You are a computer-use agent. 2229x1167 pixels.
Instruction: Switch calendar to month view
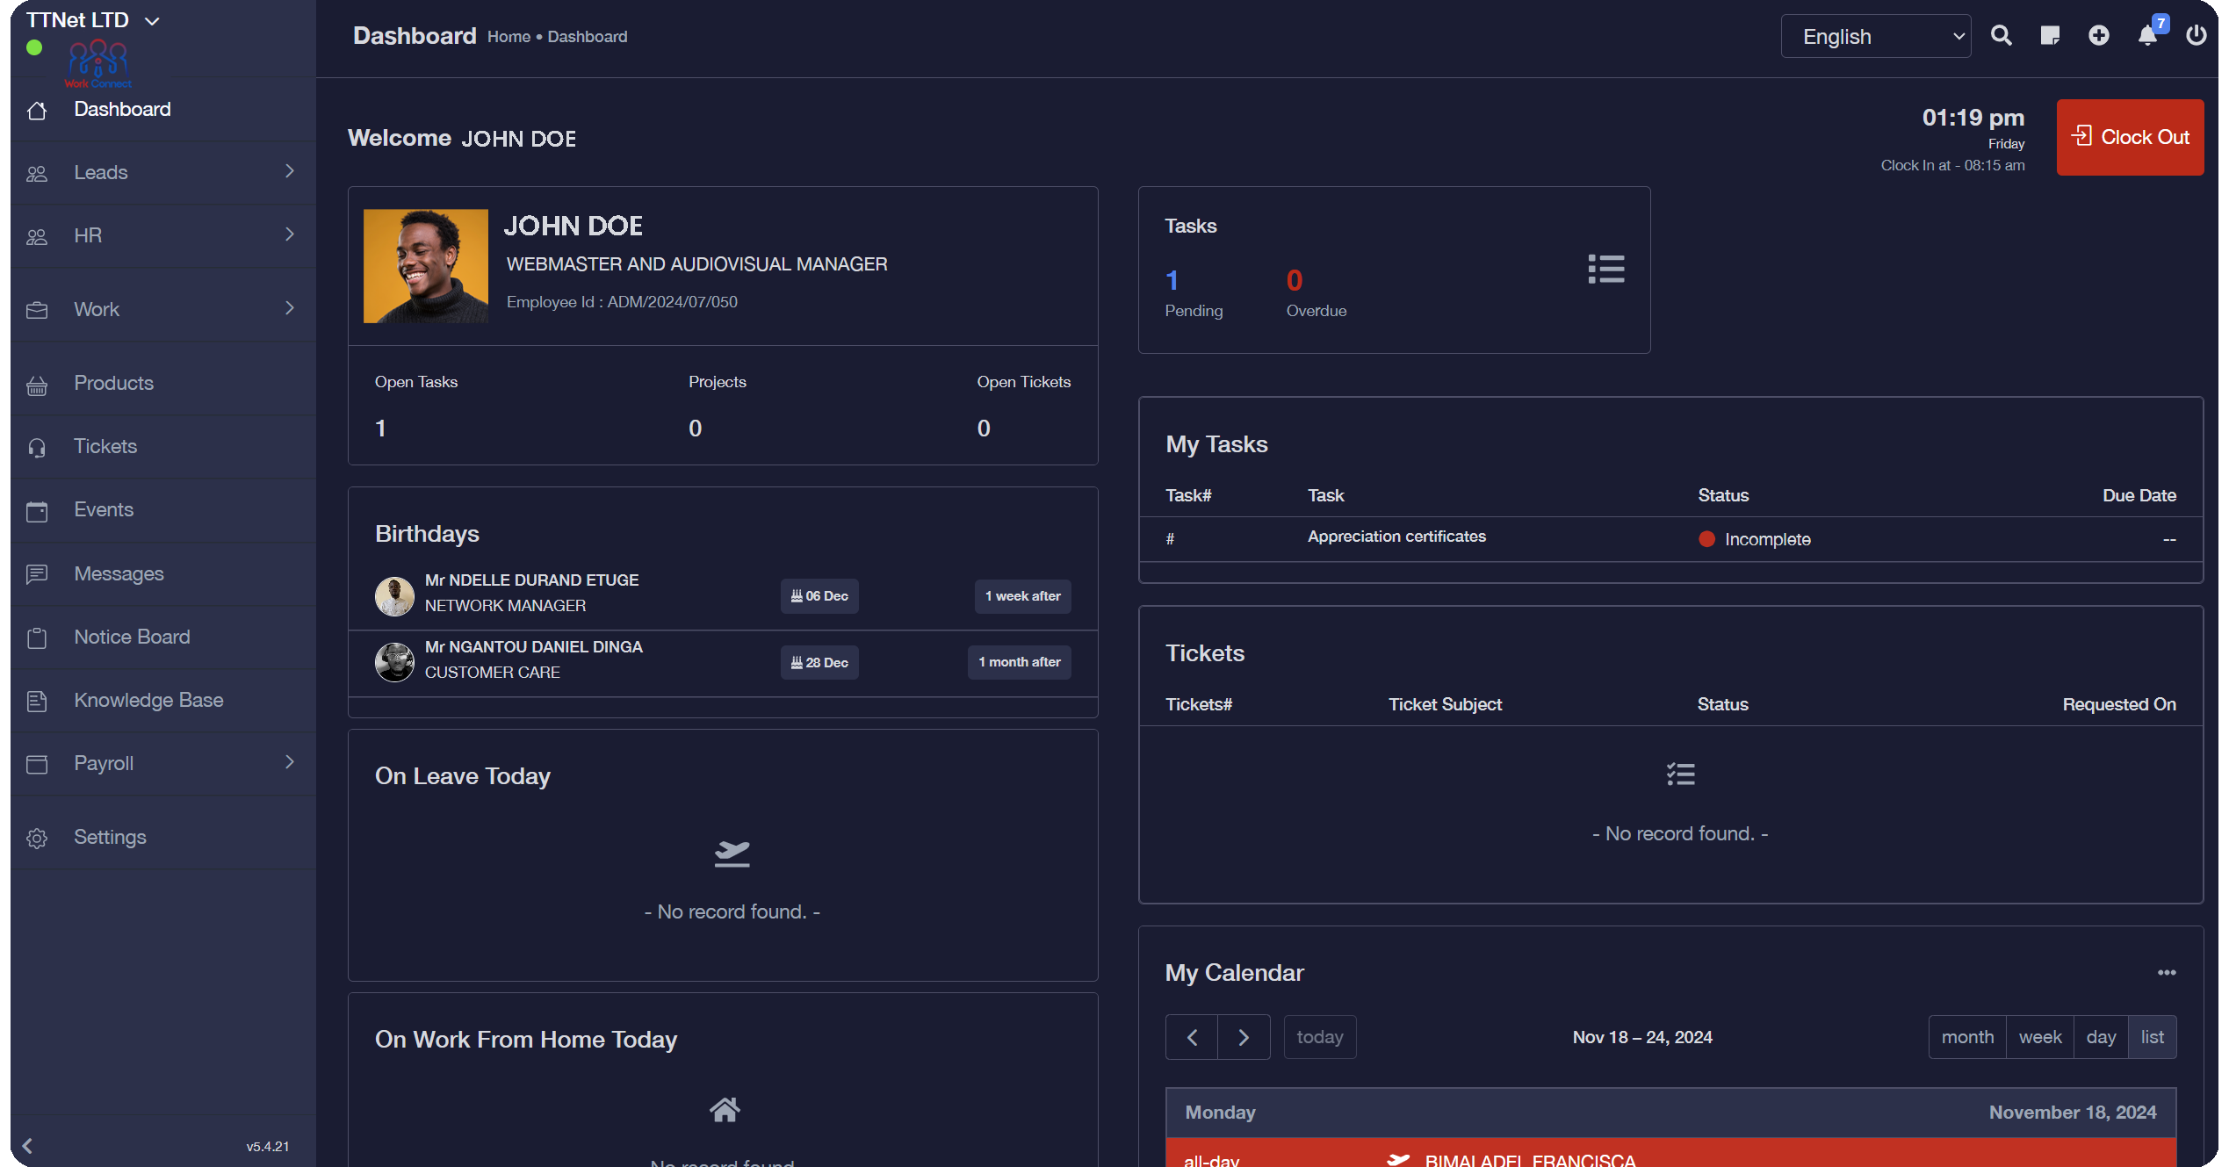point(1967,1037)
